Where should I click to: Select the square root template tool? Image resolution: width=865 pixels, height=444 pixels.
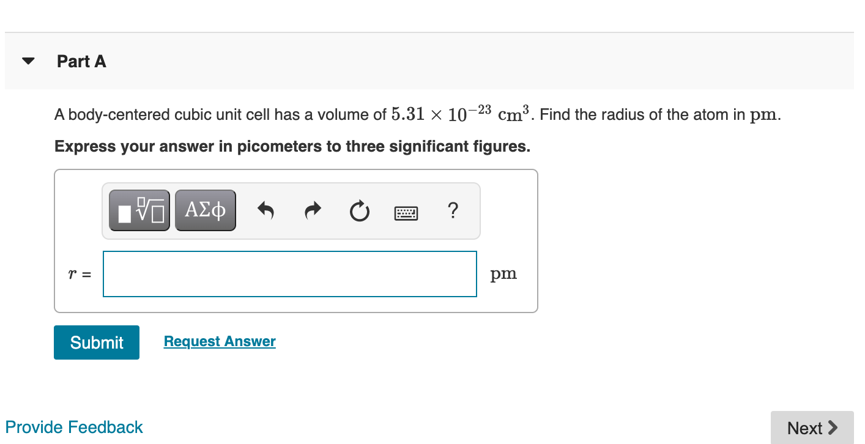pyautogui.click(x=139, y=210)
